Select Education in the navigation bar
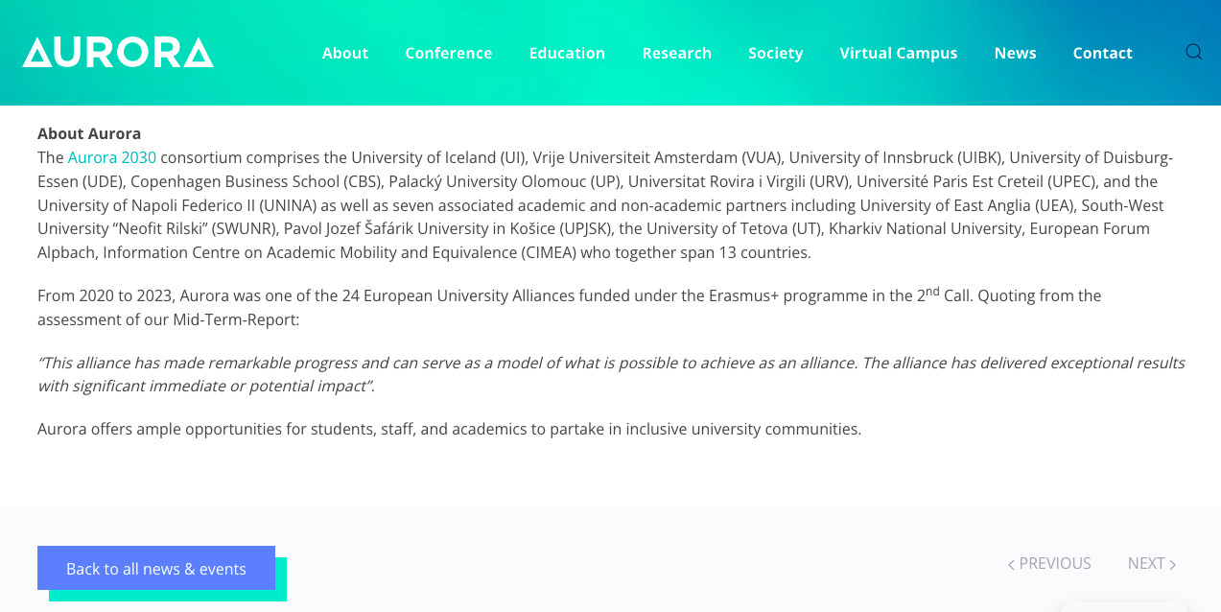The height and width of the screenshot is (612, 1221). tap(567, 53)
